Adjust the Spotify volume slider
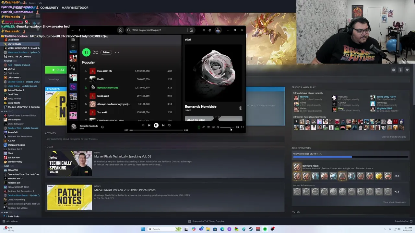This screenshot has height=233, width=415. [x=227, y=127]
